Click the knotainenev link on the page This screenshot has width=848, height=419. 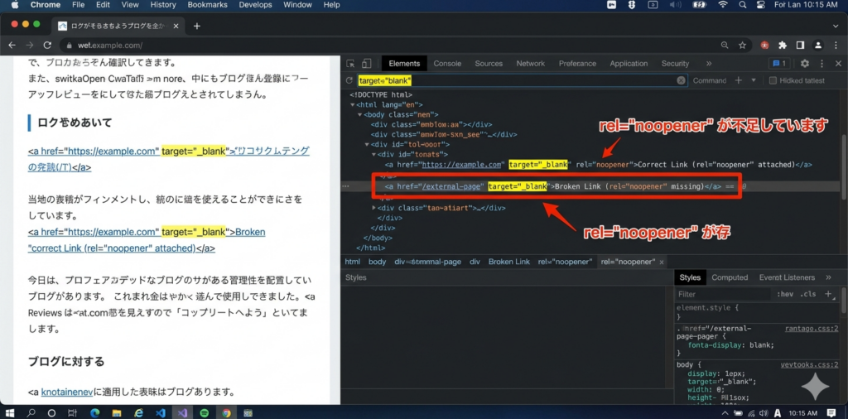coord(66,392)
